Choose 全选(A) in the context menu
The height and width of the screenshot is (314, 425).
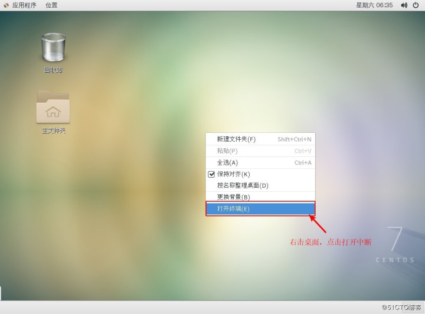(x=260, y=162)
